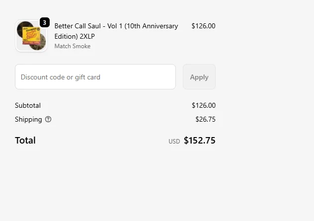Click the bold Total label
314x221 pixels.
pos(25,141)
